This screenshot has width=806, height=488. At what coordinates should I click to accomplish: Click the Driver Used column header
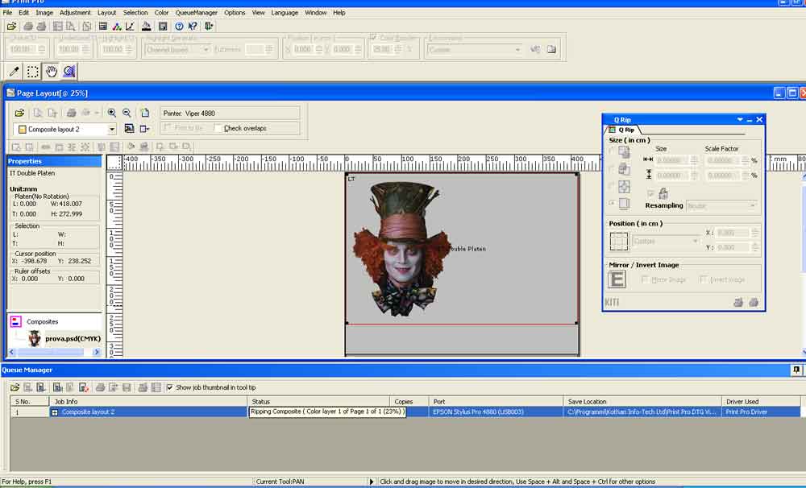click(761, 402)
